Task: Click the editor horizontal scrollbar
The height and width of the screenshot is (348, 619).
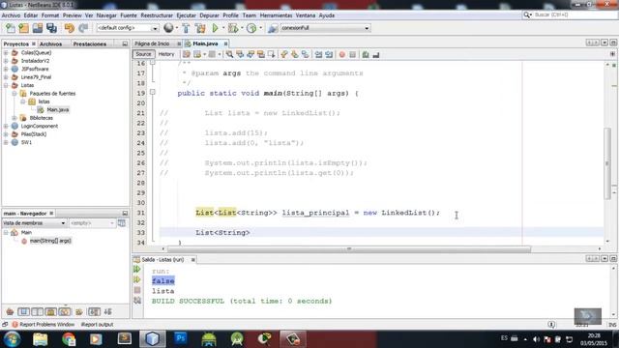Action: [349, 249]
